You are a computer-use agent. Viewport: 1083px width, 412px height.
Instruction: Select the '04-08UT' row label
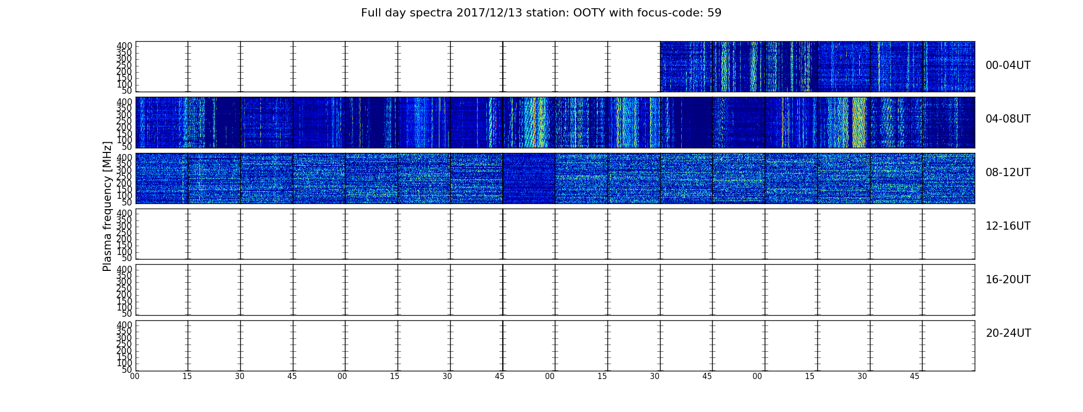(x=1008, y=119)
